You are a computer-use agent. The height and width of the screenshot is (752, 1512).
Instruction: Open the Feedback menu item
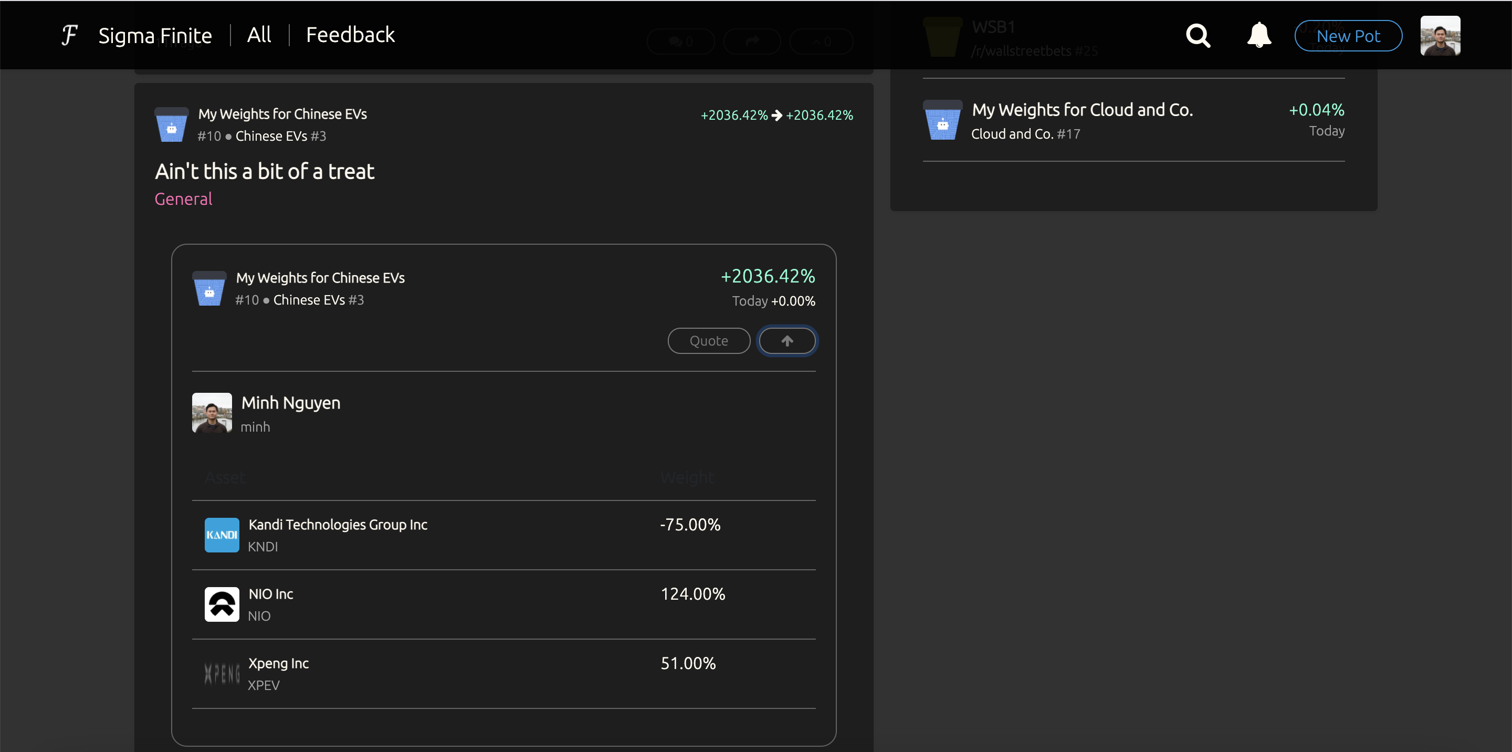[x=350, y=35]
